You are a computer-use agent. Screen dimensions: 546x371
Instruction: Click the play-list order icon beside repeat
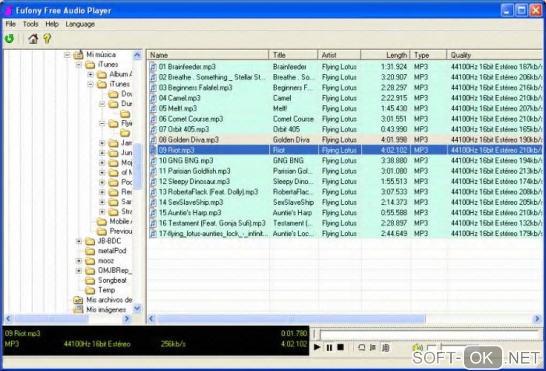point(373,347)
